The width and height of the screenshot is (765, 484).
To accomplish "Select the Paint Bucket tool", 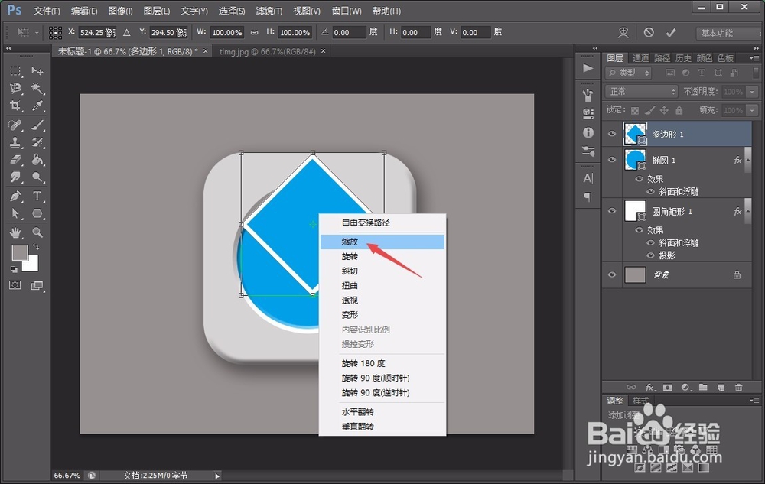I will tap(37, 160).
